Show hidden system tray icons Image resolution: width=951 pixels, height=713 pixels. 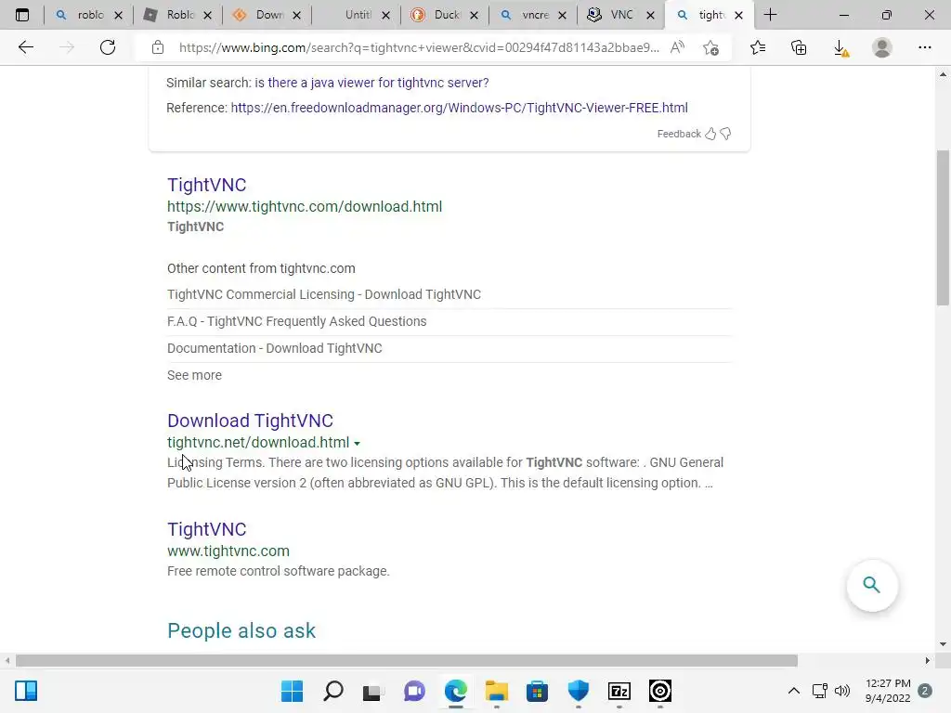[793, 691]
